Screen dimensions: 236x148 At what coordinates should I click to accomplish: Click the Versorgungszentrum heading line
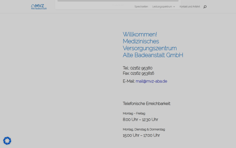click(150, 48)
